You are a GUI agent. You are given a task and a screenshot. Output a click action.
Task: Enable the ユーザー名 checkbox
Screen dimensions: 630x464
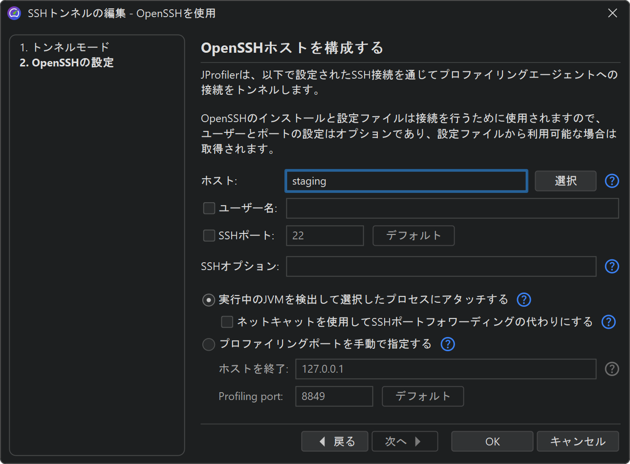tap(209, 208)
